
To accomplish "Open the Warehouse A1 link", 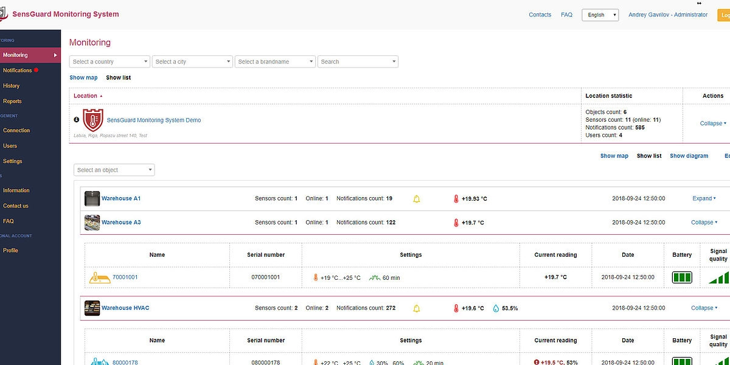I will [x=121, y=198].
